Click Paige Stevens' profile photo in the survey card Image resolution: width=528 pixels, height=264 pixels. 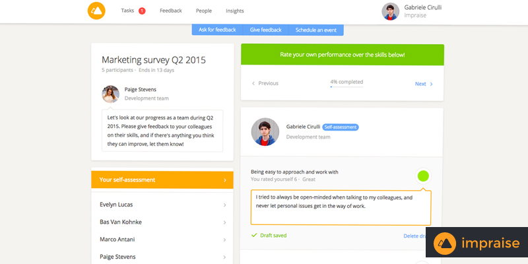pyautogui.click(x=111, y=94)
